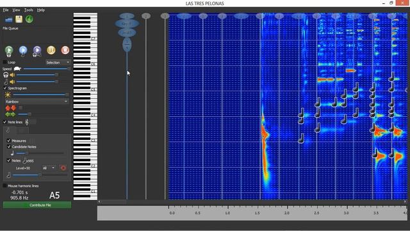Click the 905.8 Hz frequency readout
Viewport: 410px width, 231px height.
(19, 198)
